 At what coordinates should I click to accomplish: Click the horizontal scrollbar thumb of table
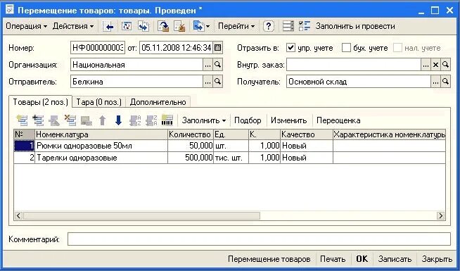tap(141, 216)
